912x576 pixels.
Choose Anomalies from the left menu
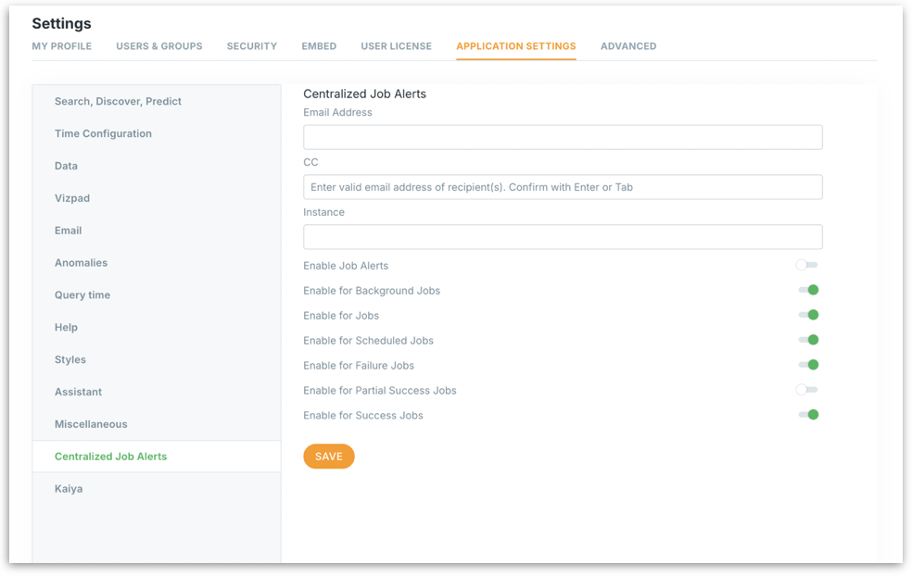pyautogui.click(x=82, y=263)
